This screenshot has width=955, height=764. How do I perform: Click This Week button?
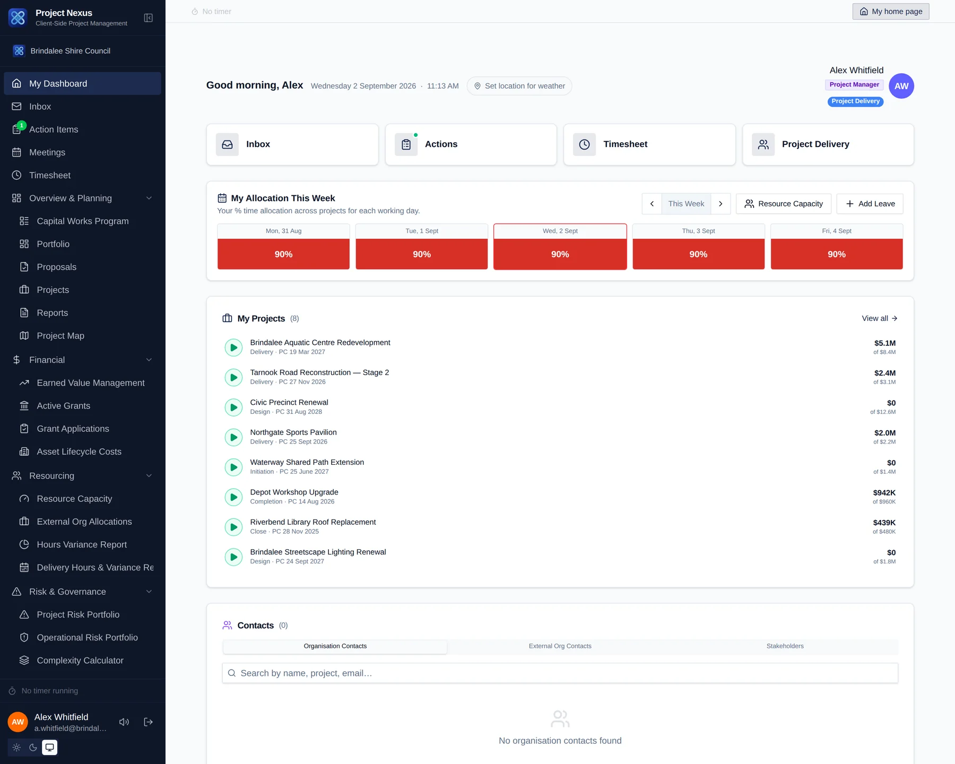click(x=686, y=204)
